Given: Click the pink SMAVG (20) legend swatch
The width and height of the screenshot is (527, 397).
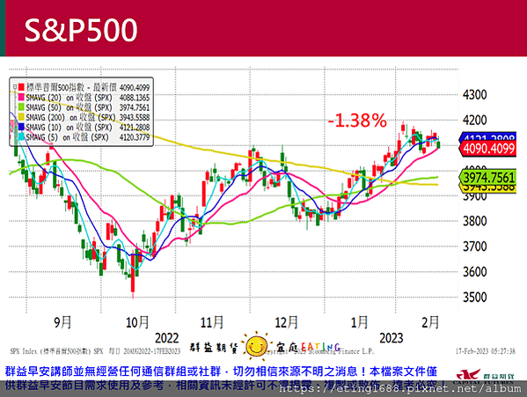Looking at the screenshot, I should pyautogui.click(x=21, y=98).
